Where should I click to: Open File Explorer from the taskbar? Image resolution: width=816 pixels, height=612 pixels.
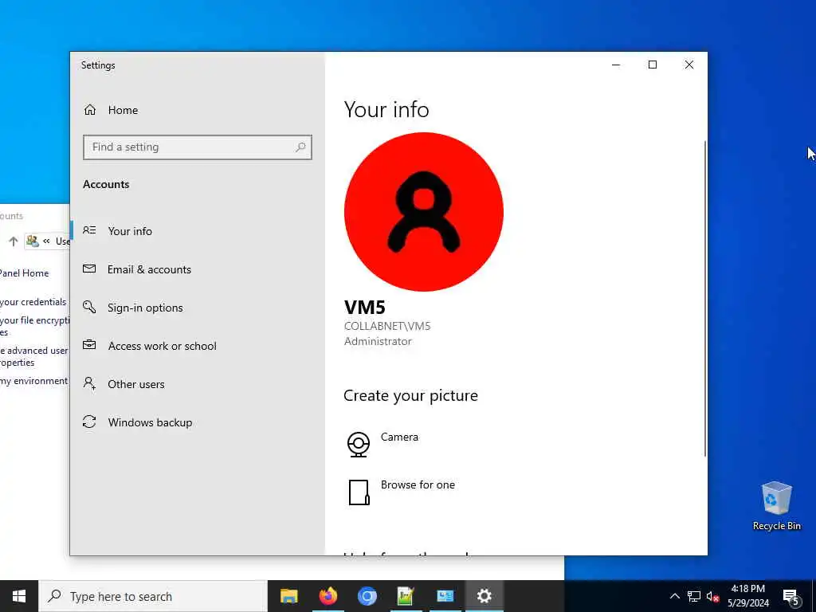(x=288, y=596)
